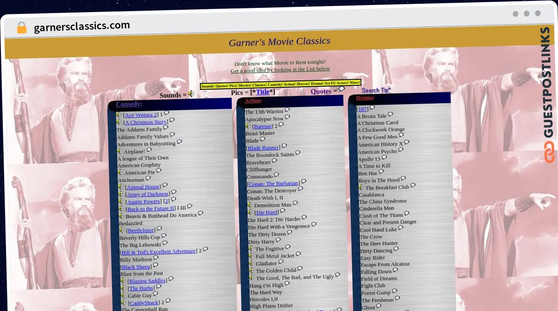Play The Breakfast Club sound icon

[360, 188]
